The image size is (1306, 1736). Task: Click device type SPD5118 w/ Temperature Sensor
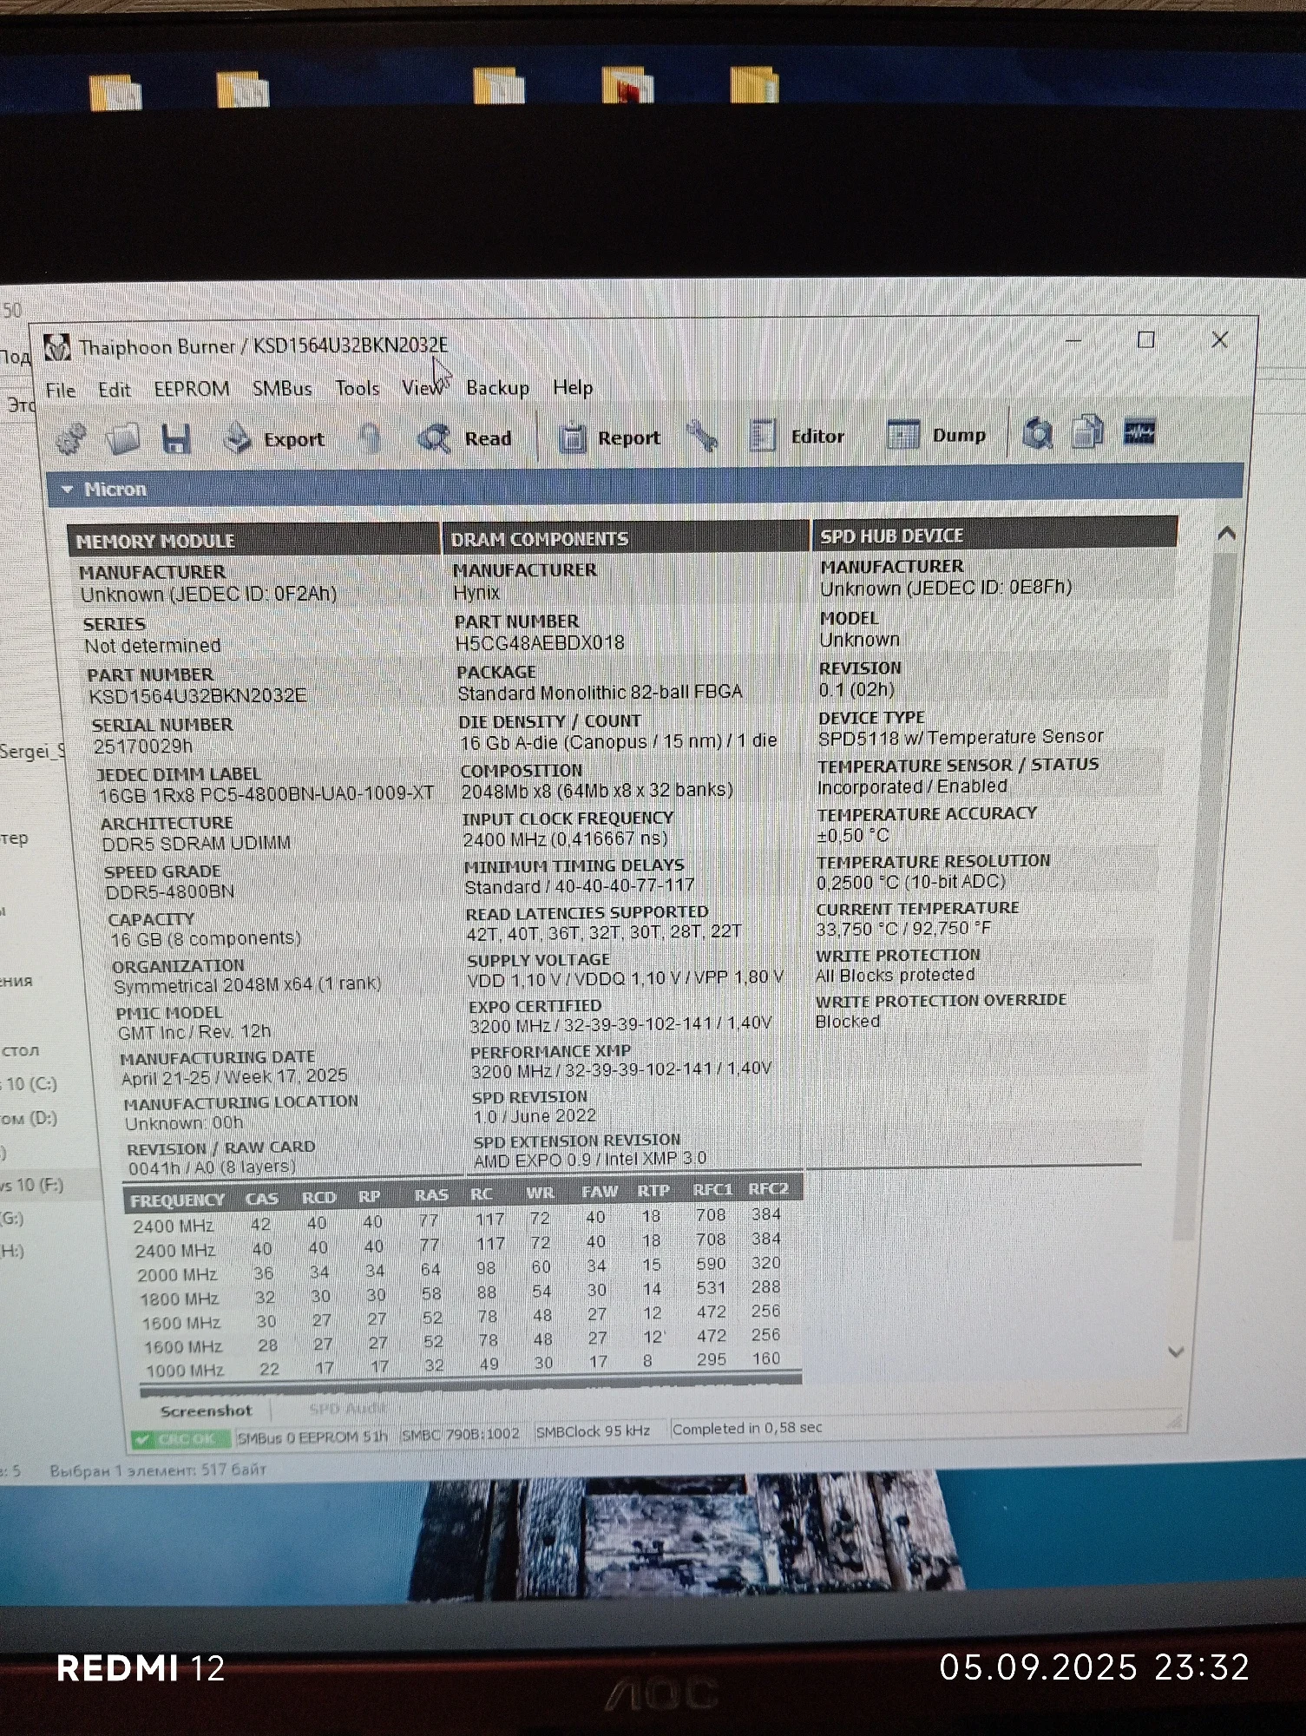(x=961, y=737)
